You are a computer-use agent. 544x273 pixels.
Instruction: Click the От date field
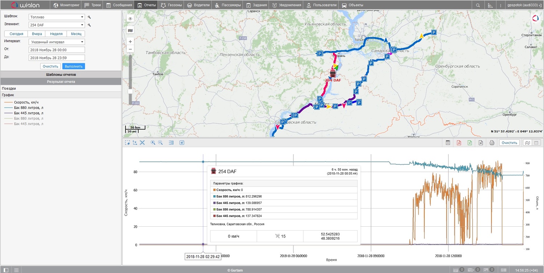(x=56, y=50)
